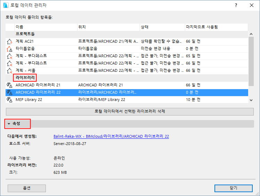Click the 상태를 확인할 수 없습 status cell

[161, 41]
